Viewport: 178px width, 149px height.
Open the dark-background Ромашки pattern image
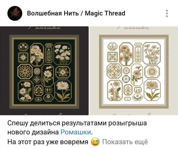pyautogui.click(x=44, y=71)
